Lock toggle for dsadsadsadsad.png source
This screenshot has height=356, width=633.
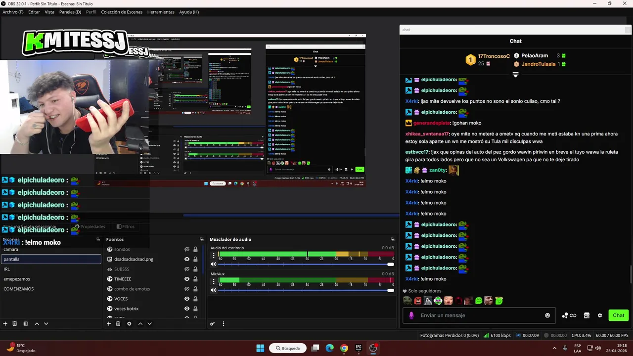coord(195,259)
